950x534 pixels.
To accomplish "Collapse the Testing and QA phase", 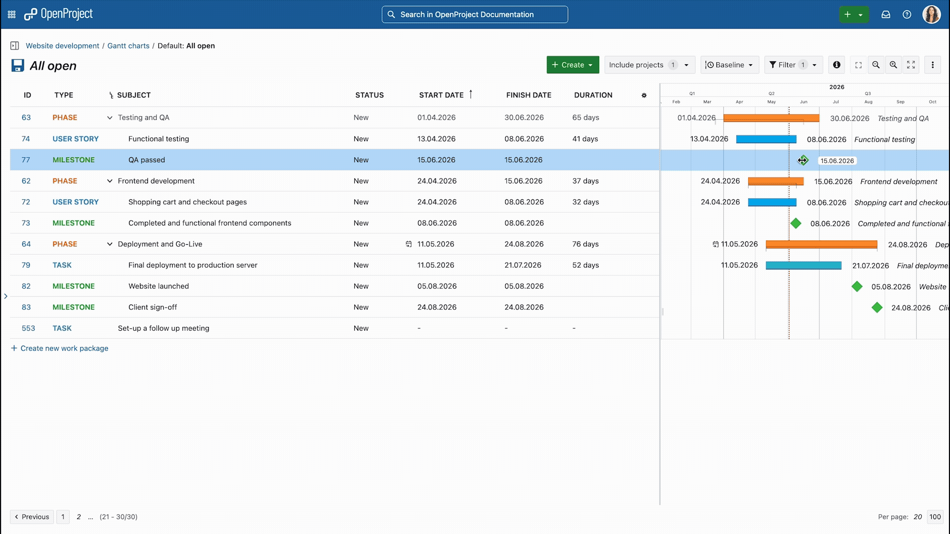I will (109, 118).
